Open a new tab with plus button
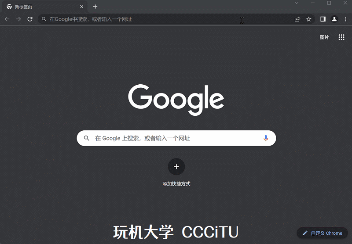This screenshot has width=352, height=244. 95,7
